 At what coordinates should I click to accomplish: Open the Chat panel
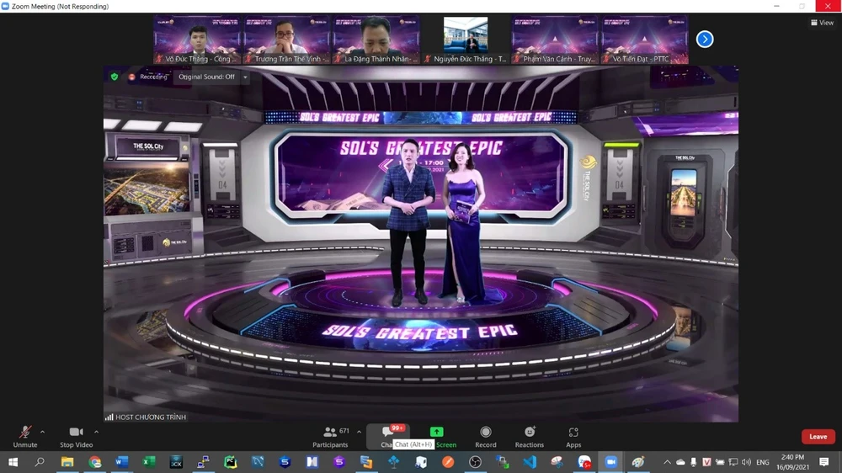tap(388, 433)
